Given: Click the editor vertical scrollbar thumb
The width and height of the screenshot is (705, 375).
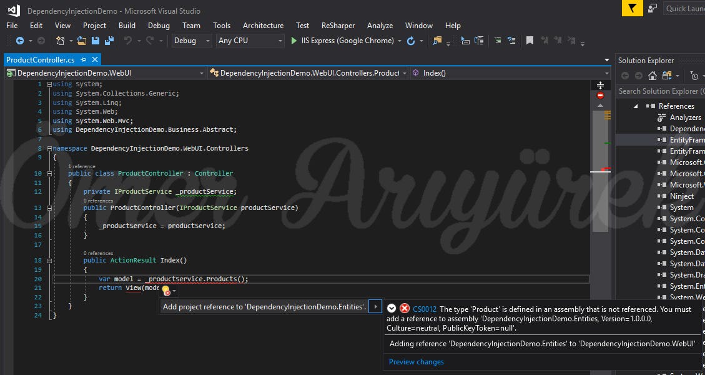Looking at the screenshot, I should coord(600,171).
